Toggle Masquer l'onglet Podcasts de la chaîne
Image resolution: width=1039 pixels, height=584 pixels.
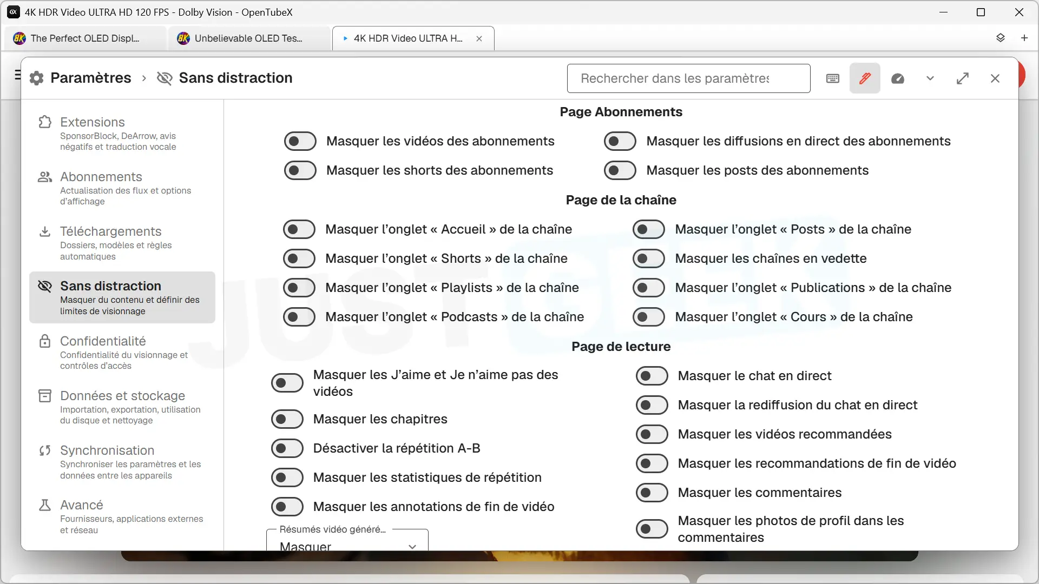pyautogui.click(x=299, y=317)
